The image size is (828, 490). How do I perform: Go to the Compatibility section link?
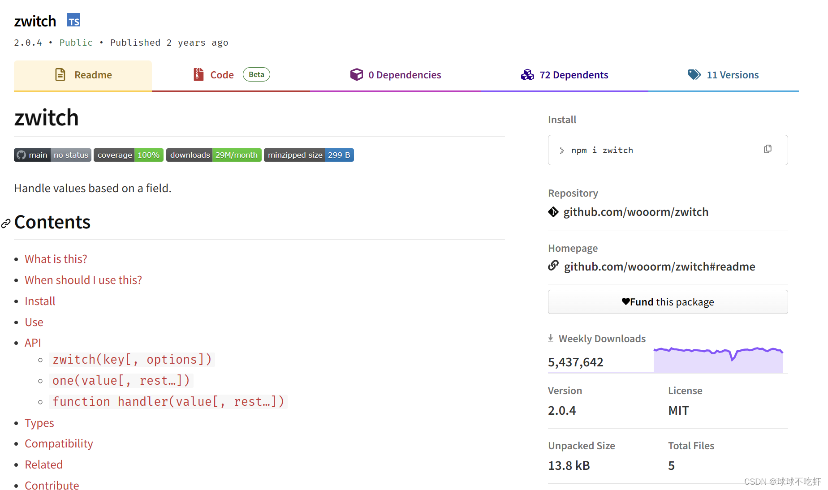59,443
